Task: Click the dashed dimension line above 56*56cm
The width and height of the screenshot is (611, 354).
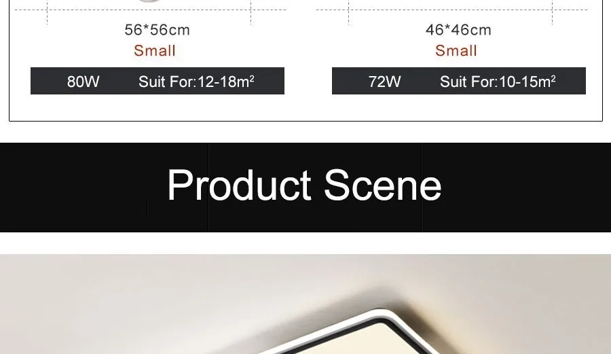Action: [151, 10]
